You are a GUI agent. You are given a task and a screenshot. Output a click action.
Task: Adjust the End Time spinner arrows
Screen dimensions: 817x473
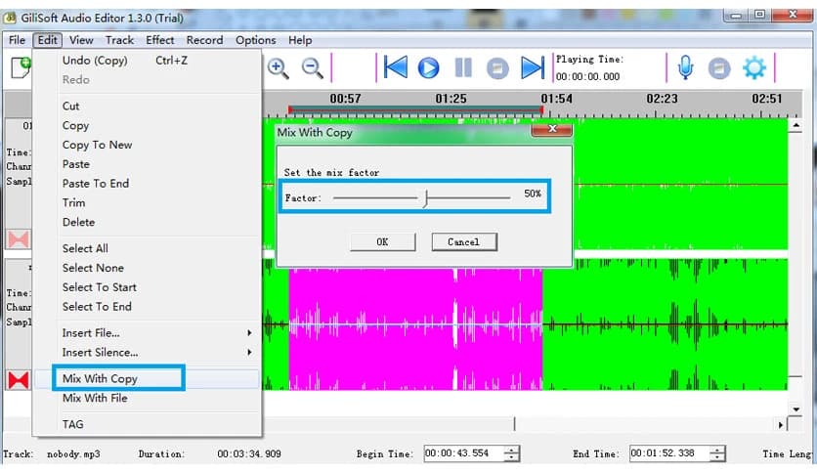717,453
